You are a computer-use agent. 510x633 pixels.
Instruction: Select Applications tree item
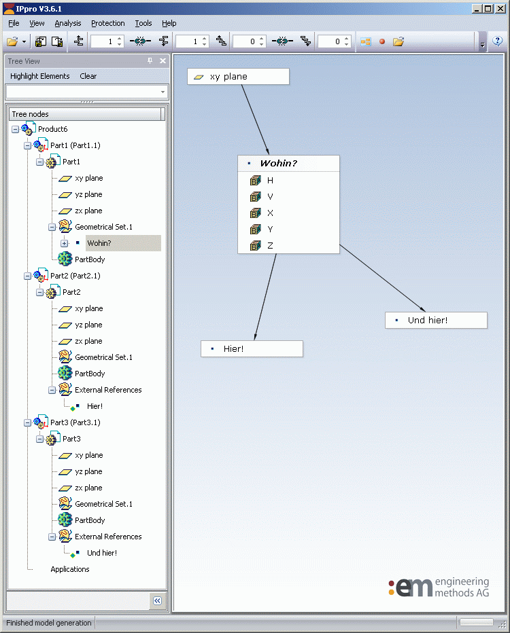pyautogui.click(x=70, y=569)
